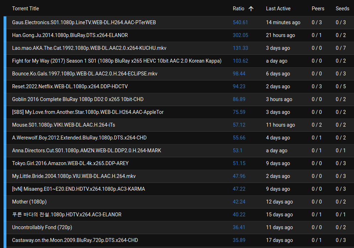Click ratio value 94.23

point(239,86)
